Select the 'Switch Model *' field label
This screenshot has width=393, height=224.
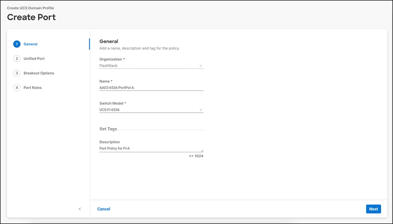coord(112,103)
